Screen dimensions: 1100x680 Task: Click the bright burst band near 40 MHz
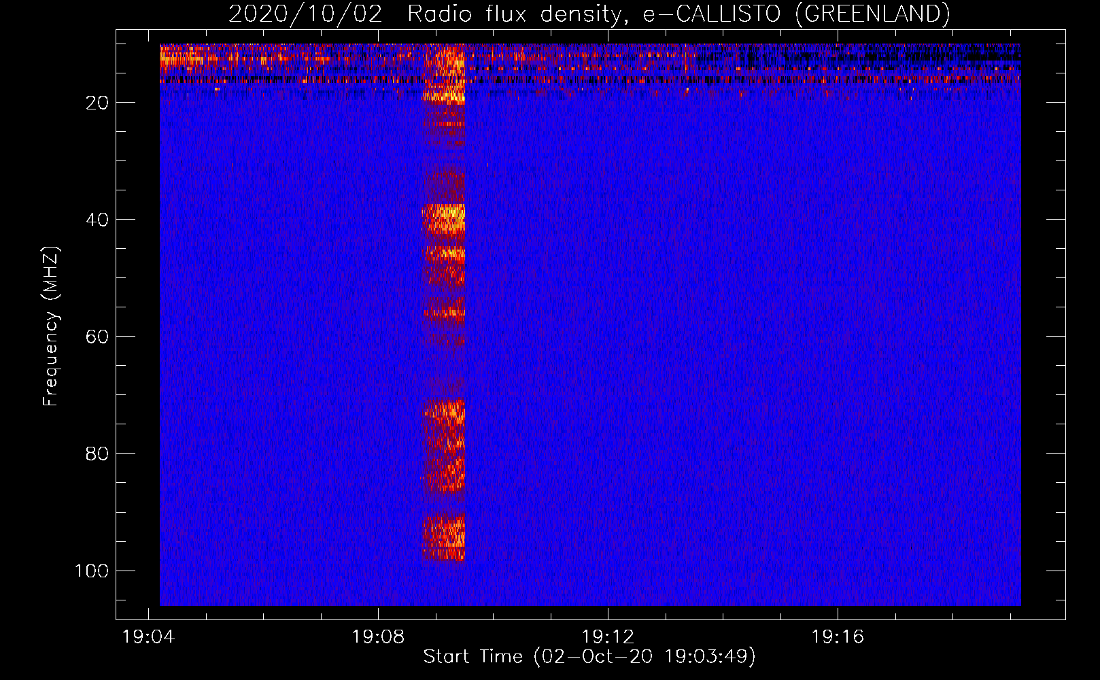click(443, 218)
